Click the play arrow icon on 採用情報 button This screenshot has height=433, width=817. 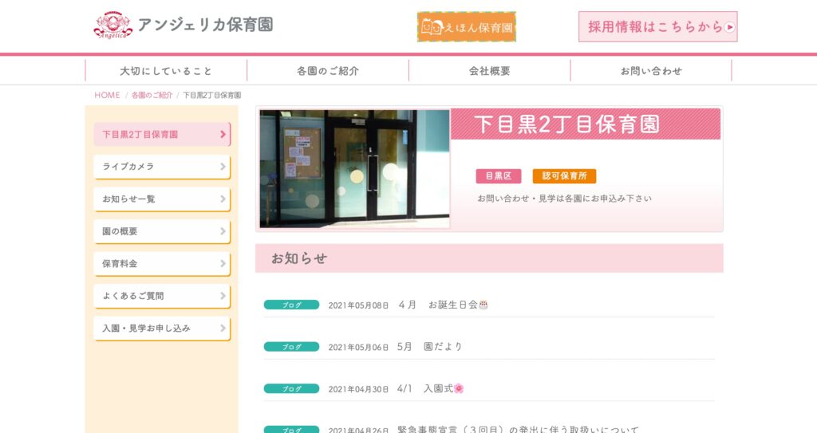tap(730, 27)
